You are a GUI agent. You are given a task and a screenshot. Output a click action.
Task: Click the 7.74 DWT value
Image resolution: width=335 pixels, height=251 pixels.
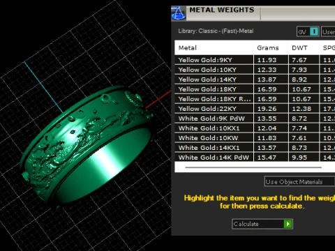point(299,128)
